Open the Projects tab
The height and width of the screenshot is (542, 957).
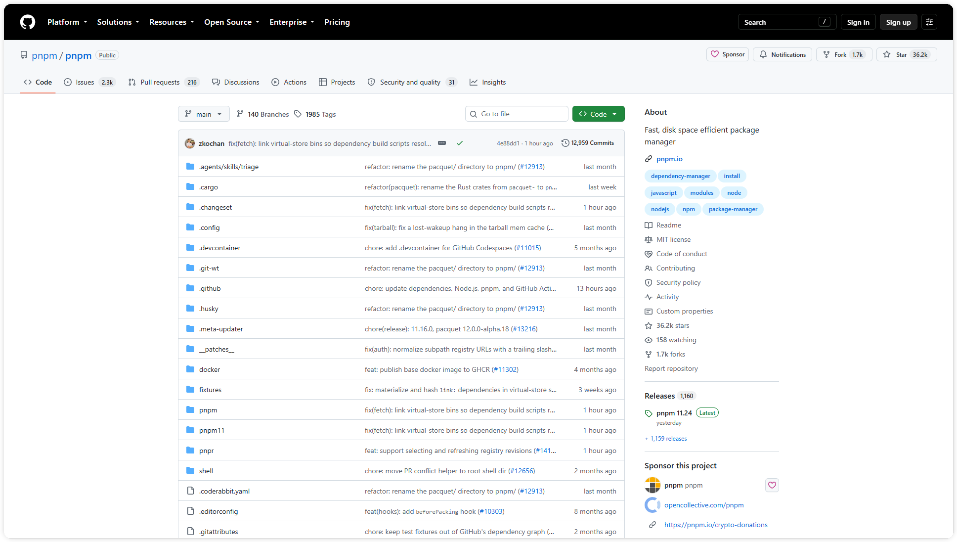click(337, 82)
